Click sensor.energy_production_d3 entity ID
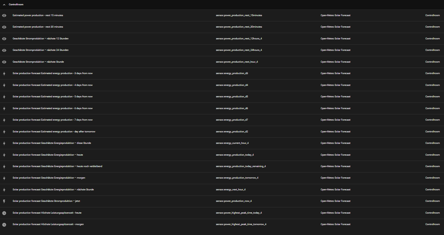 coord(232,73)
